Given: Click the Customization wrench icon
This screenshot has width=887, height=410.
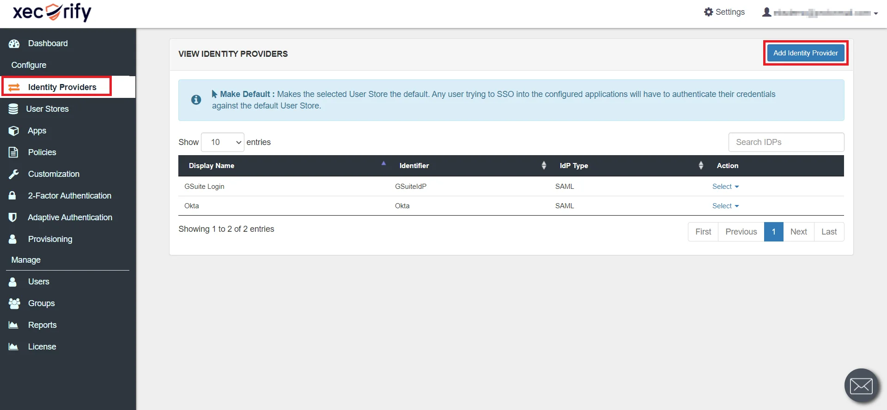Looking at the screenshot, I should pos(14,174).
